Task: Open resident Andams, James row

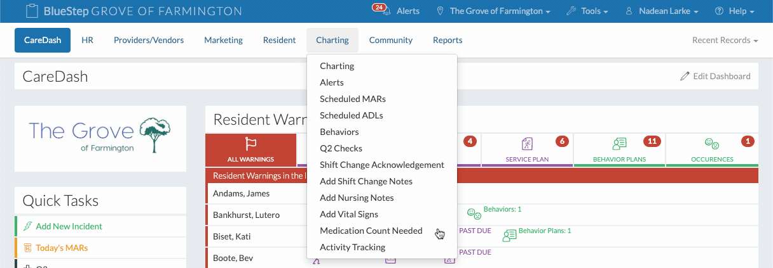Action: coord(241,193)
